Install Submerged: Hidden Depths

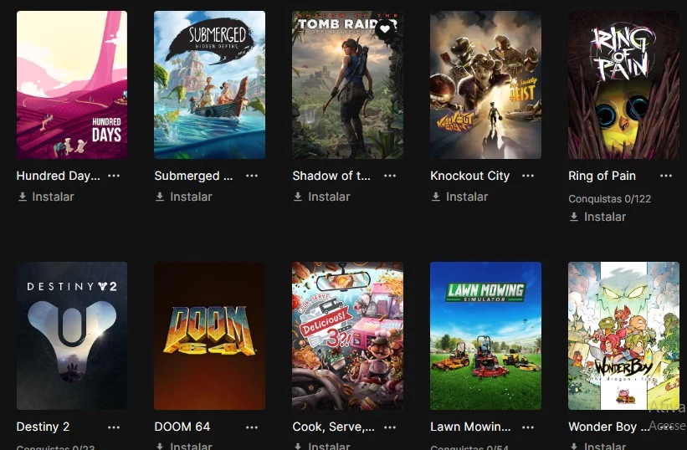184,197
